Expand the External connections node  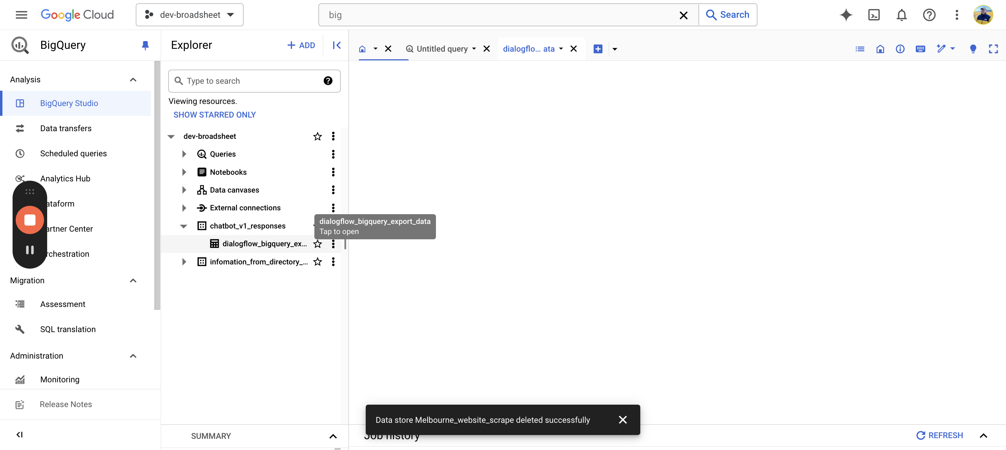184,208
